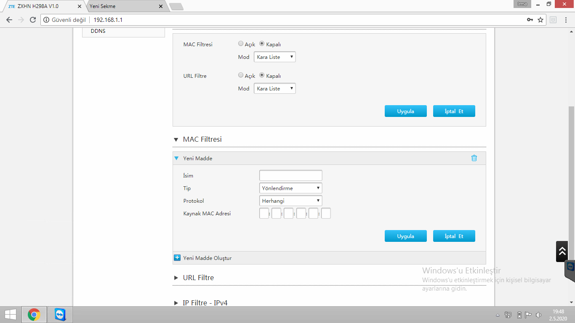Click the plus icon beside Yeni Madde Oluştur

coord(177,258)
